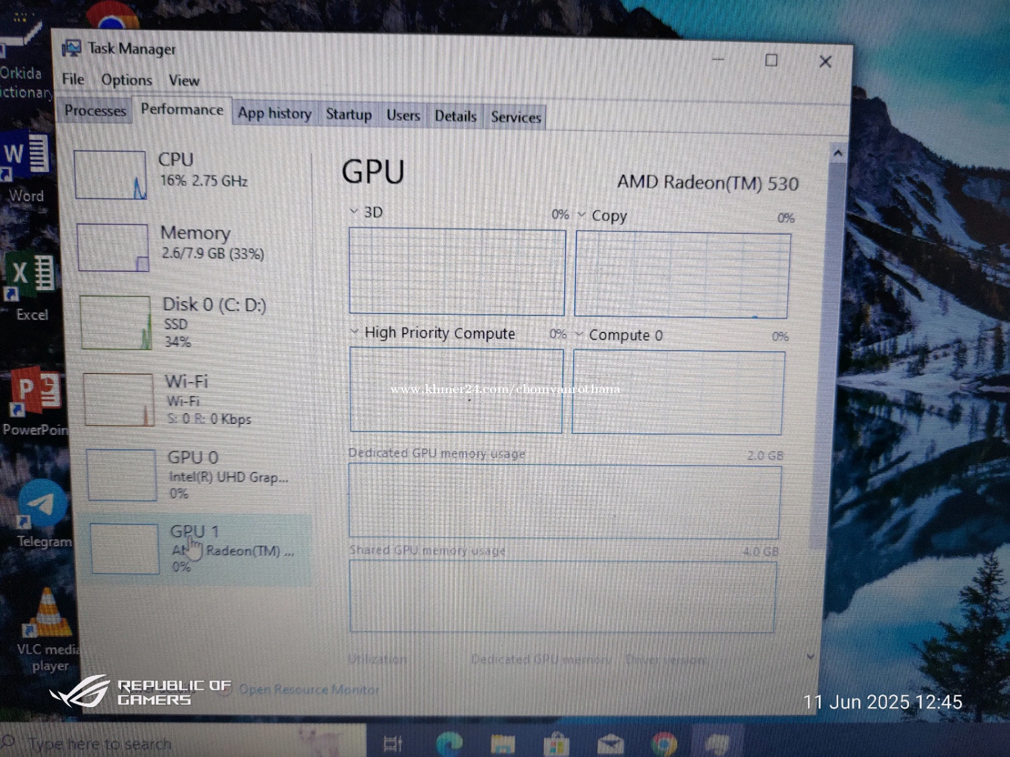1010x757 pixels.
Task: Close the Task Manager window
Action: click(x=826, y=62)
